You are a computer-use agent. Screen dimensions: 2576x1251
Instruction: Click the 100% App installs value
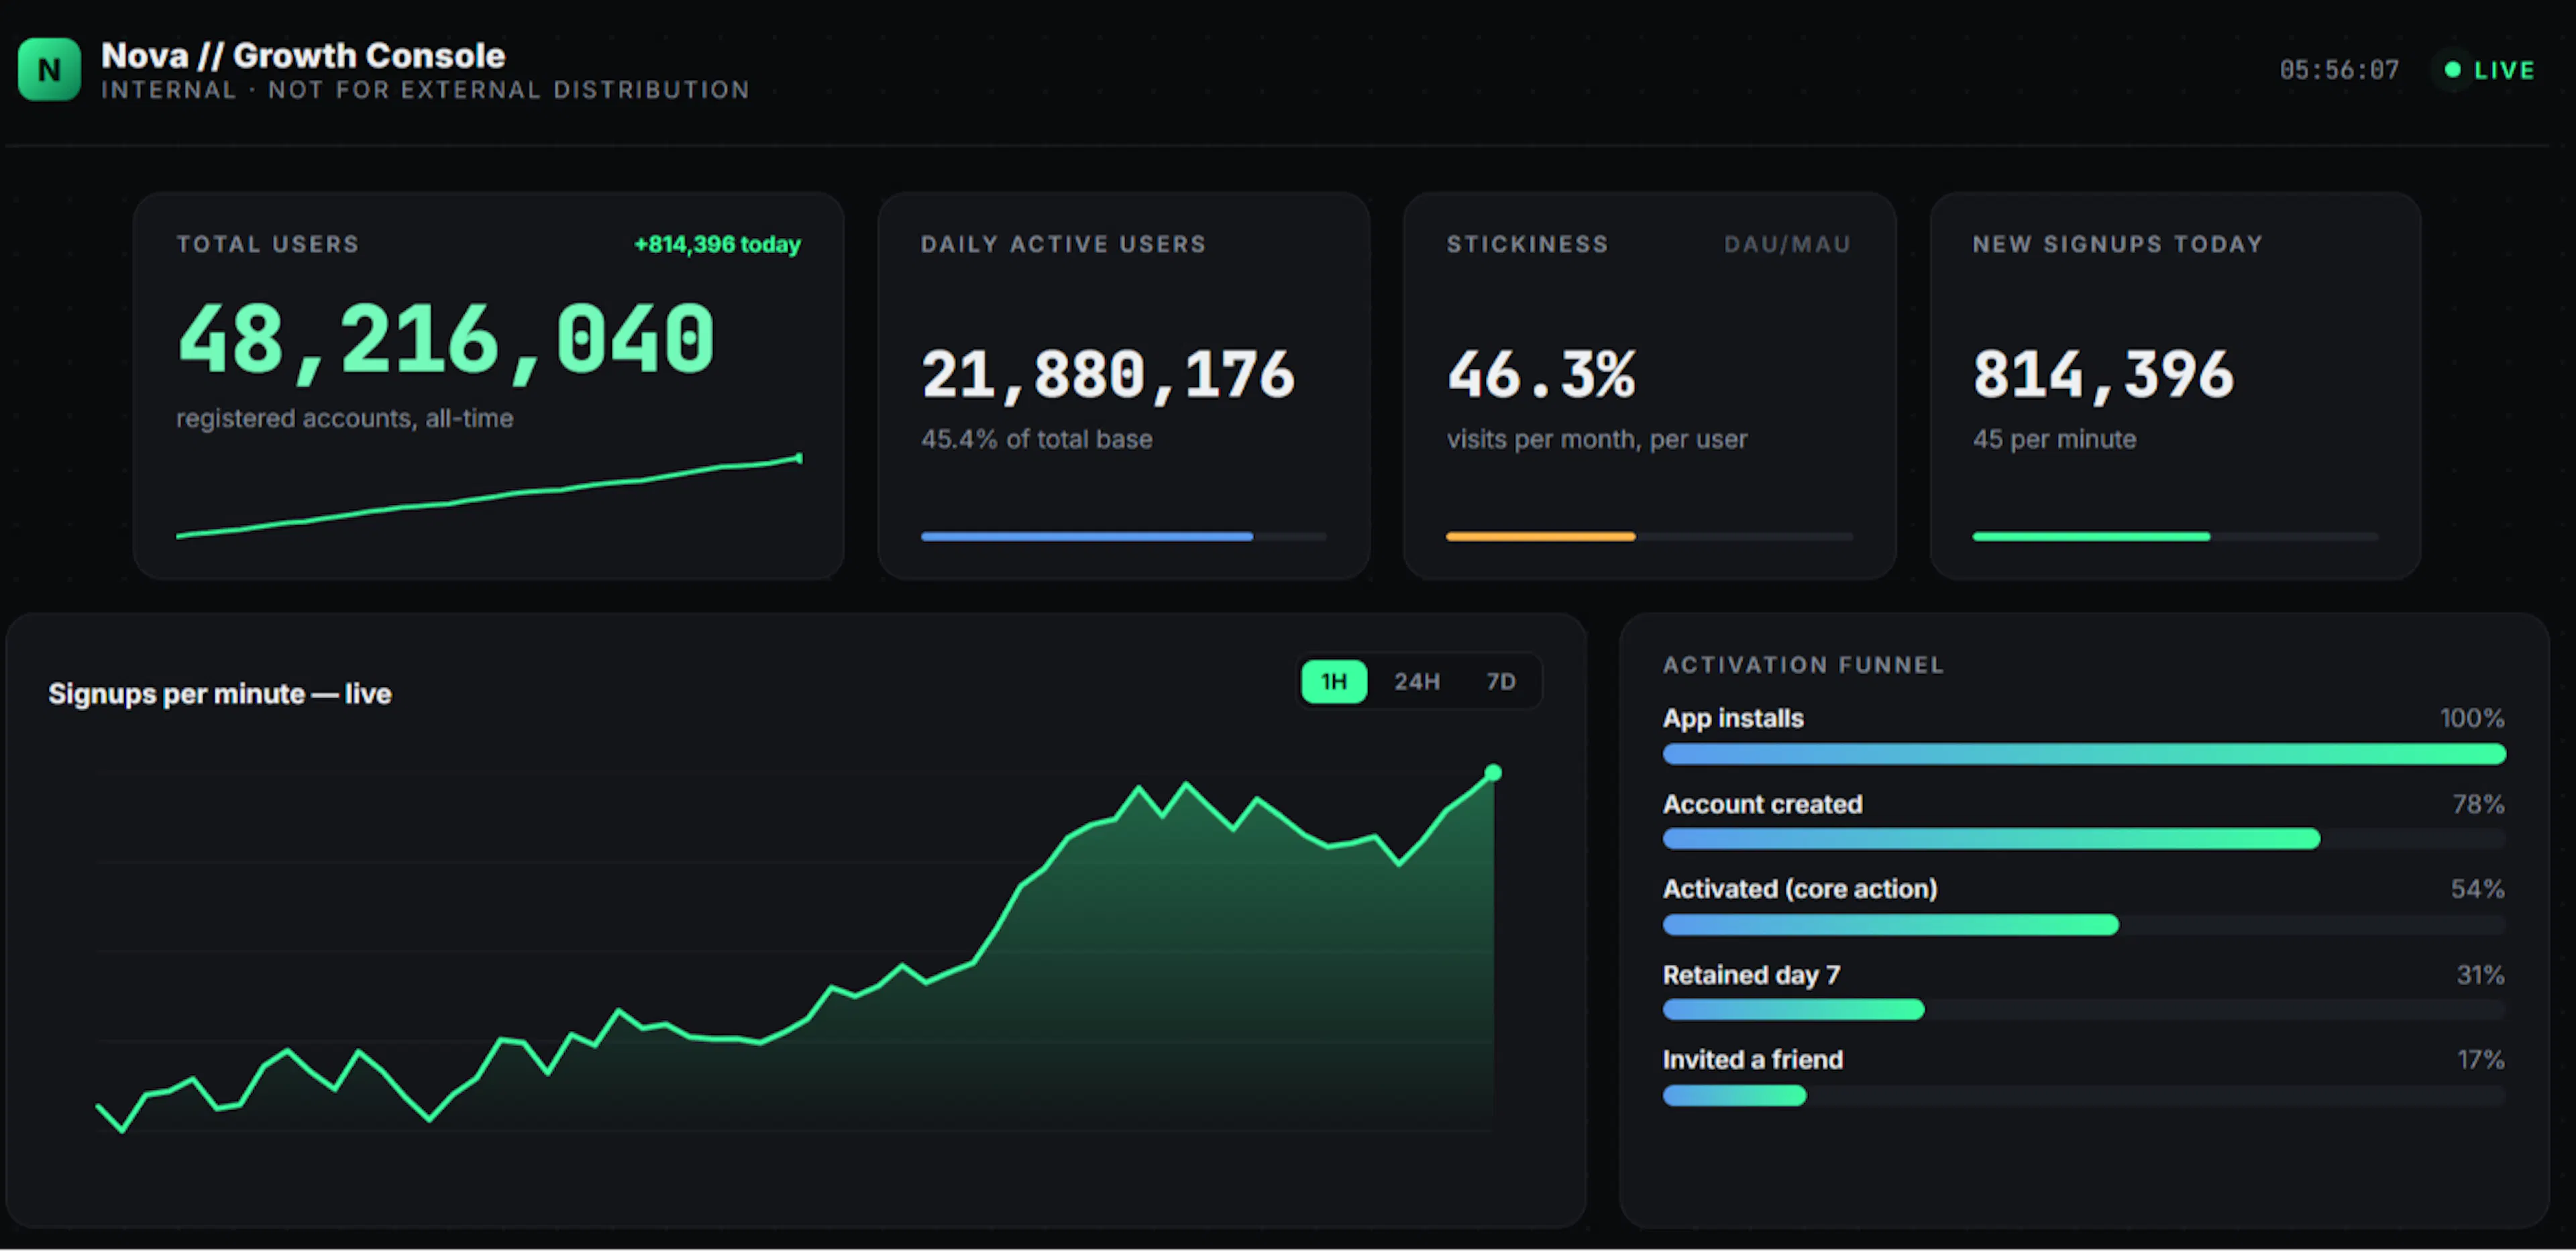coord(2472,718)
